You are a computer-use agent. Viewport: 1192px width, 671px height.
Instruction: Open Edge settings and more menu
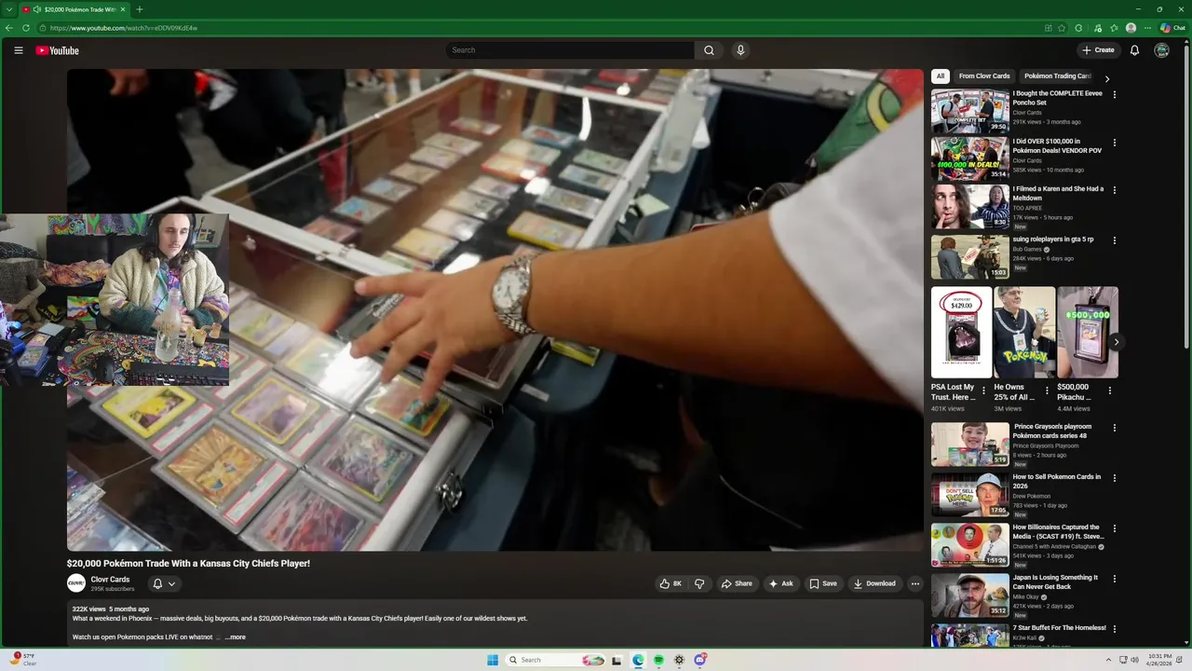click(x=1146, y=28)
